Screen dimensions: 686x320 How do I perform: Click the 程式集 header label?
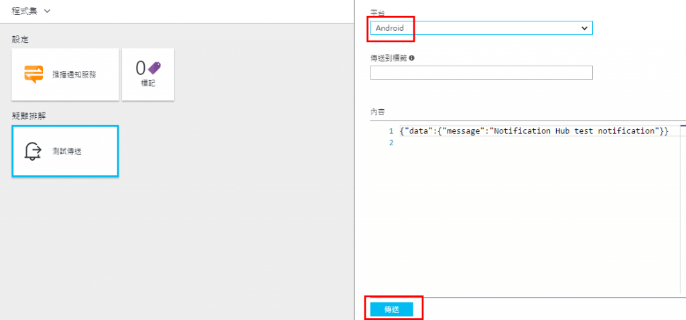[25, 11]
